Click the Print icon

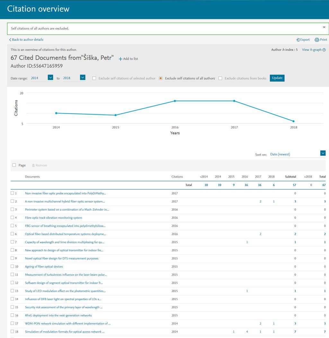tap(317, 40)
